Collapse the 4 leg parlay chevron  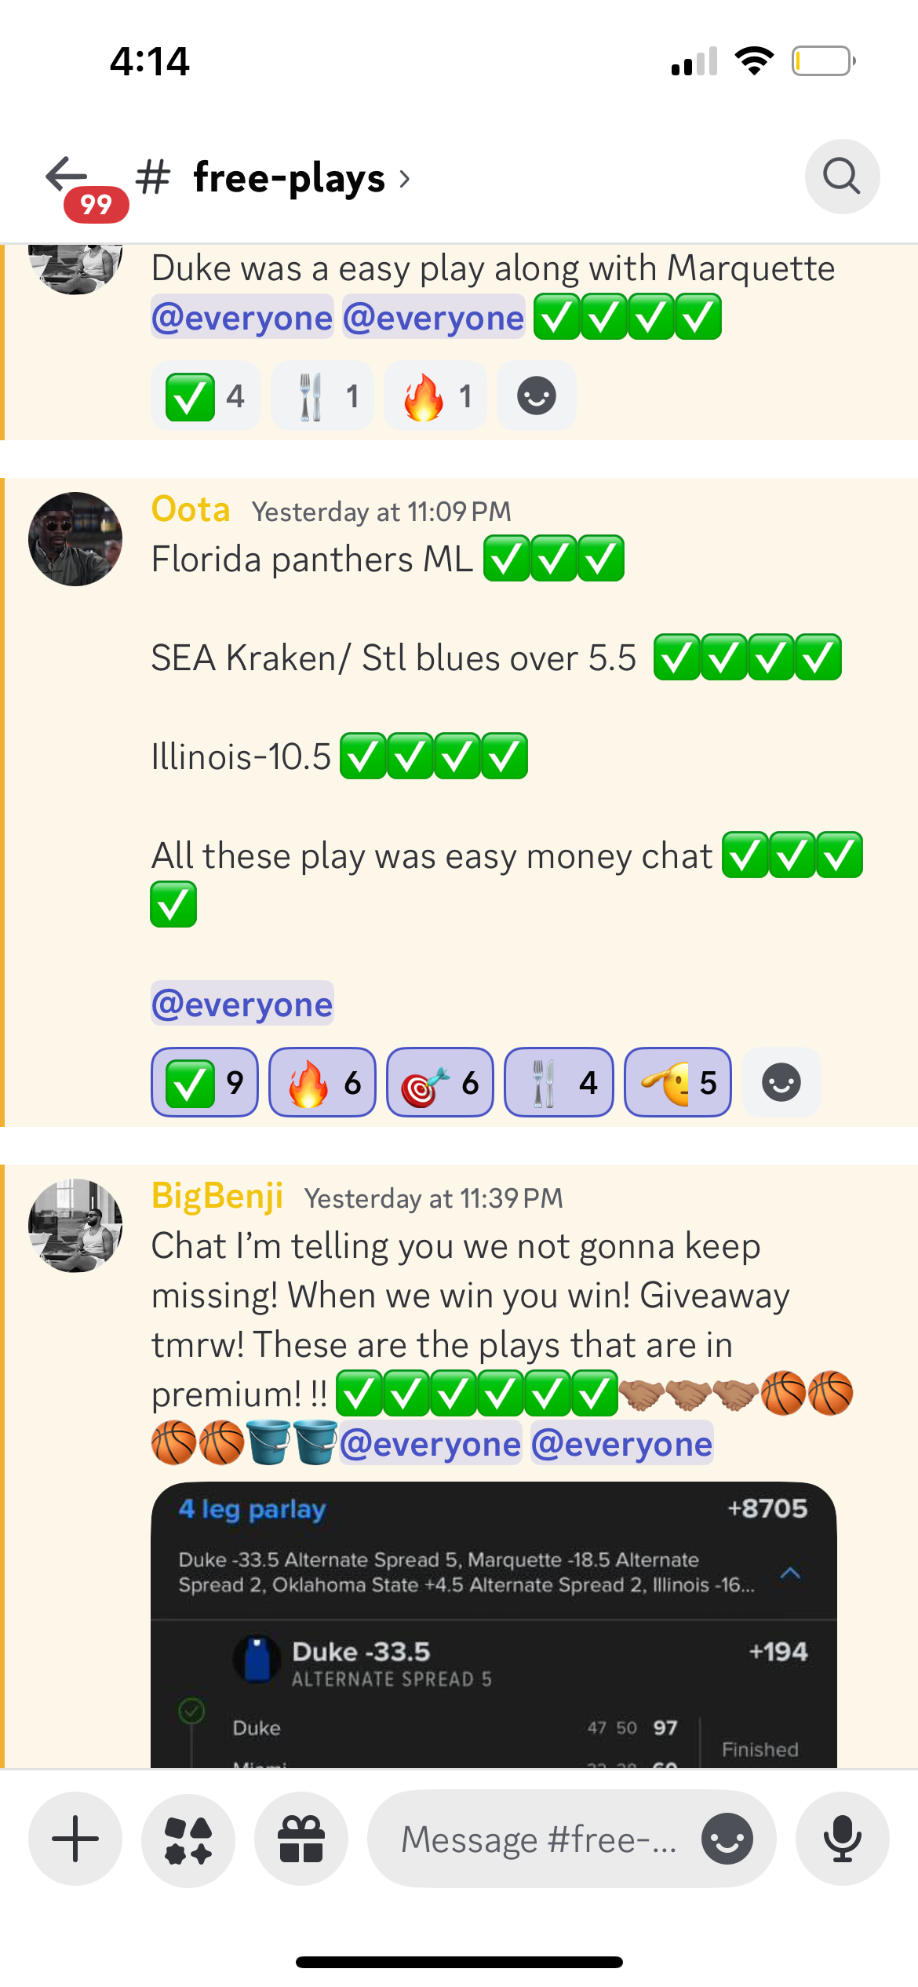[790, 1573]
